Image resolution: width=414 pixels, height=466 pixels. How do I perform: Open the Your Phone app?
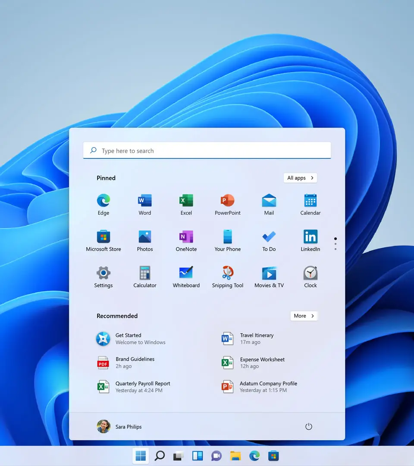pos(228,240)
